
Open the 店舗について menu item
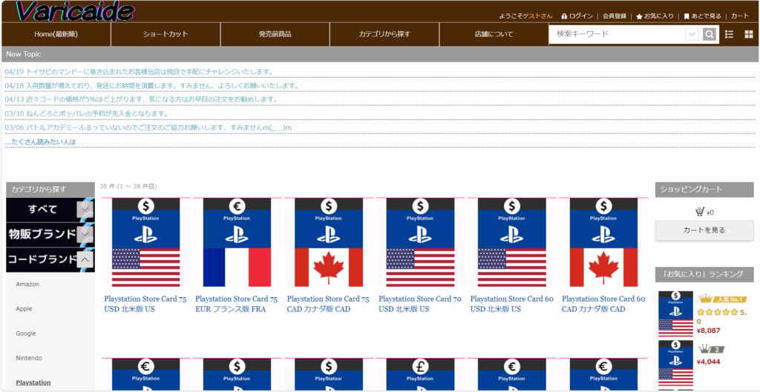click(494, 34)
